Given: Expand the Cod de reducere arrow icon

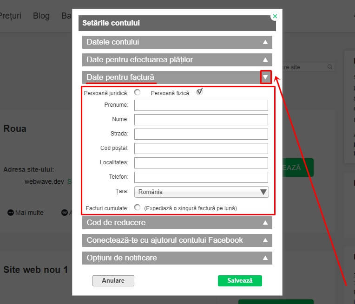Looking at the screenshot, I should [x=265, y=223].
